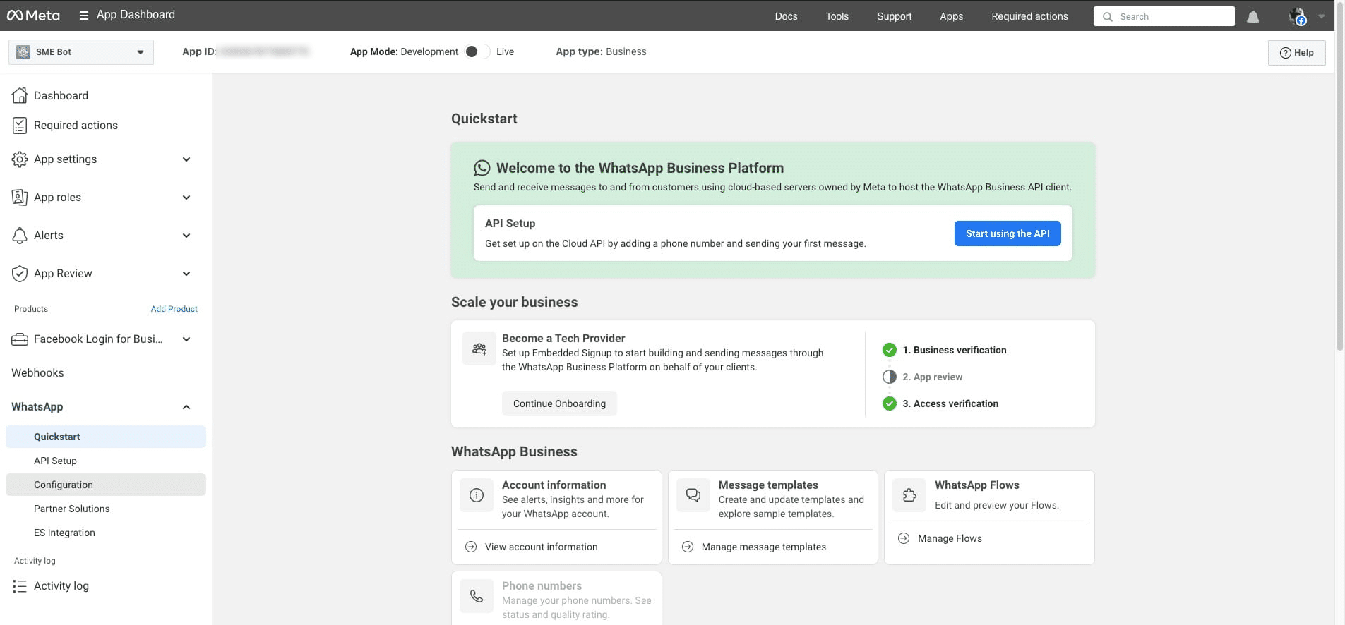The width and height of the screenshot is (1345, 625).
Task: Open Webhooks in the sidebar
Action: point(37,373)
